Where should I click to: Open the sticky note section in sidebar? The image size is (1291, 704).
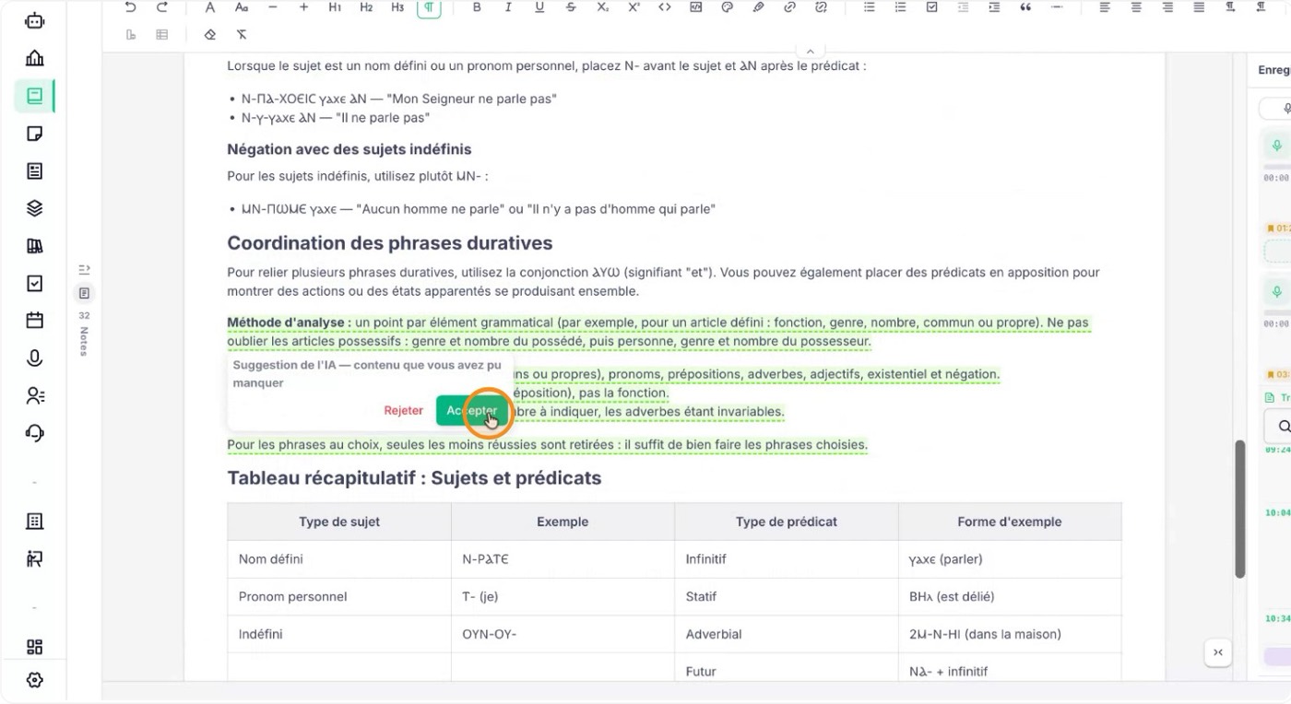pyautogui.click(x=34, y=134)
